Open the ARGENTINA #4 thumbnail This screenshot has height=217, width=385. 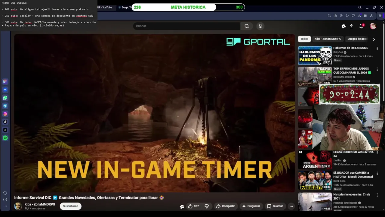(x=315, y=160)
